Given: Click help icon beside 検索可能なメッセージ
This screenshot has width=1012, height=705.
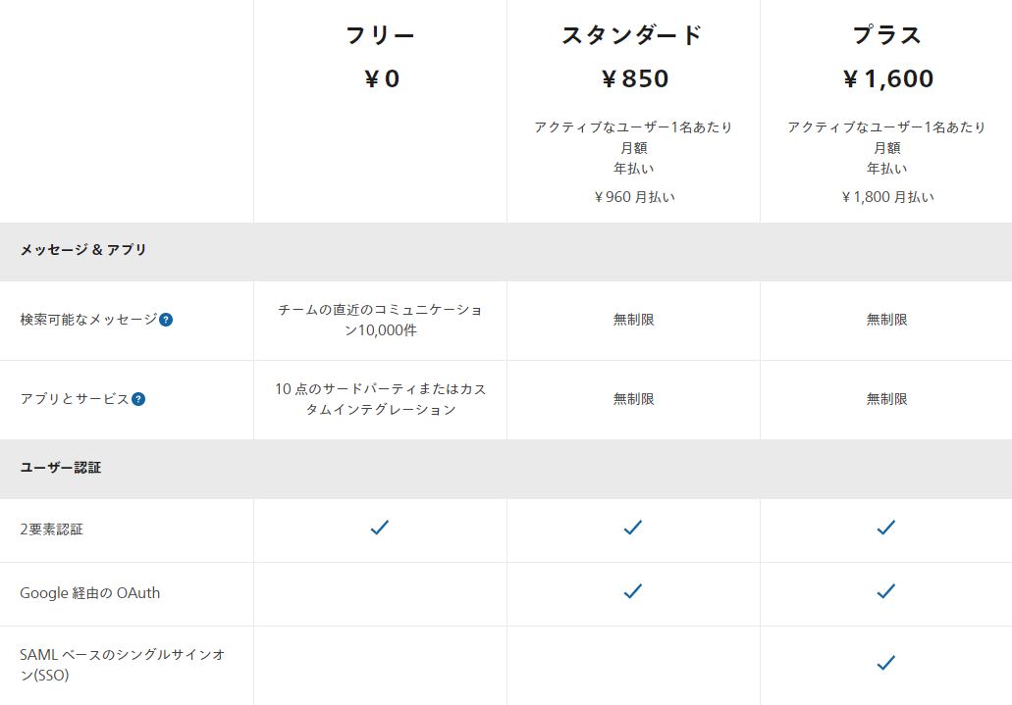Looking at the screenshot, I should (166, 320).
